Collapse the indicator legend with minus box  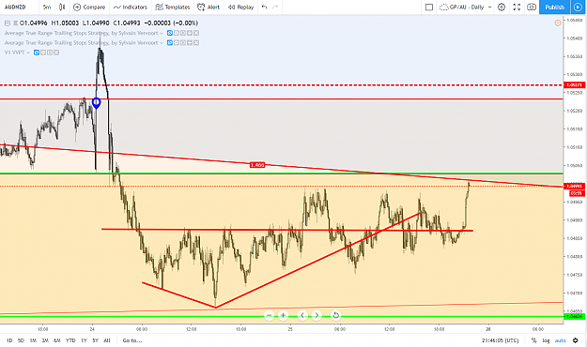click(8, 23)
